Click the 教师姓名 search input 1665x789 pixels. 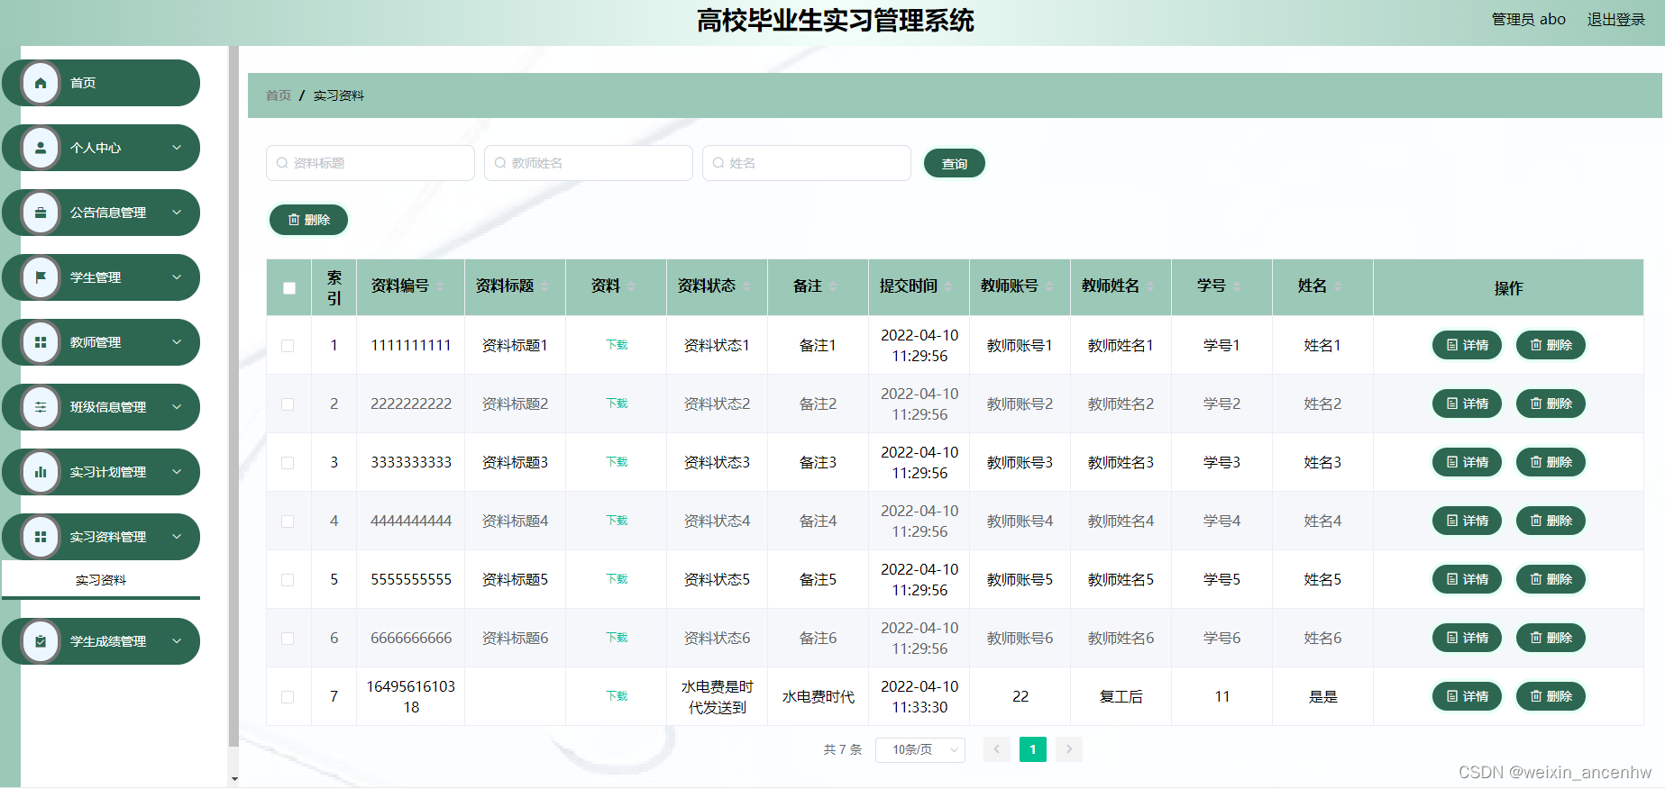click(589, 163)
